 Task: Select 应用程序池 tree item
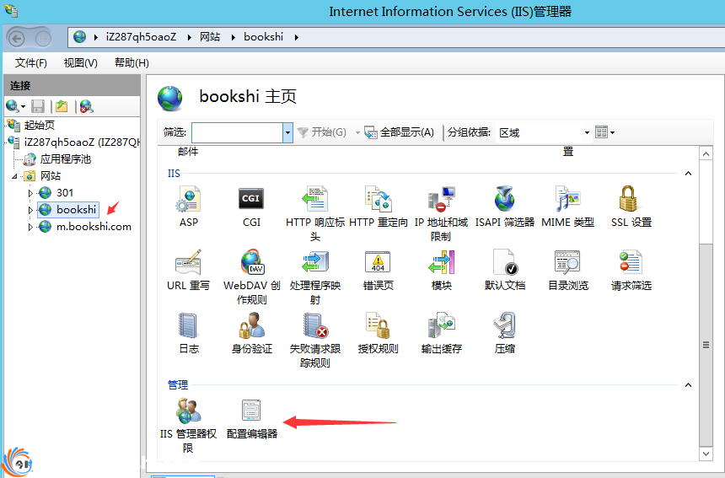[x=65, y=159]
